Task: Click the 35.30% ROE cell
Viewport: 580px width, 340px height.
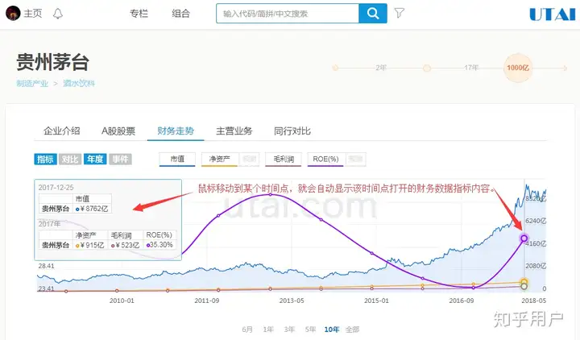Action: pyautogui.click(x=159, y=245)
